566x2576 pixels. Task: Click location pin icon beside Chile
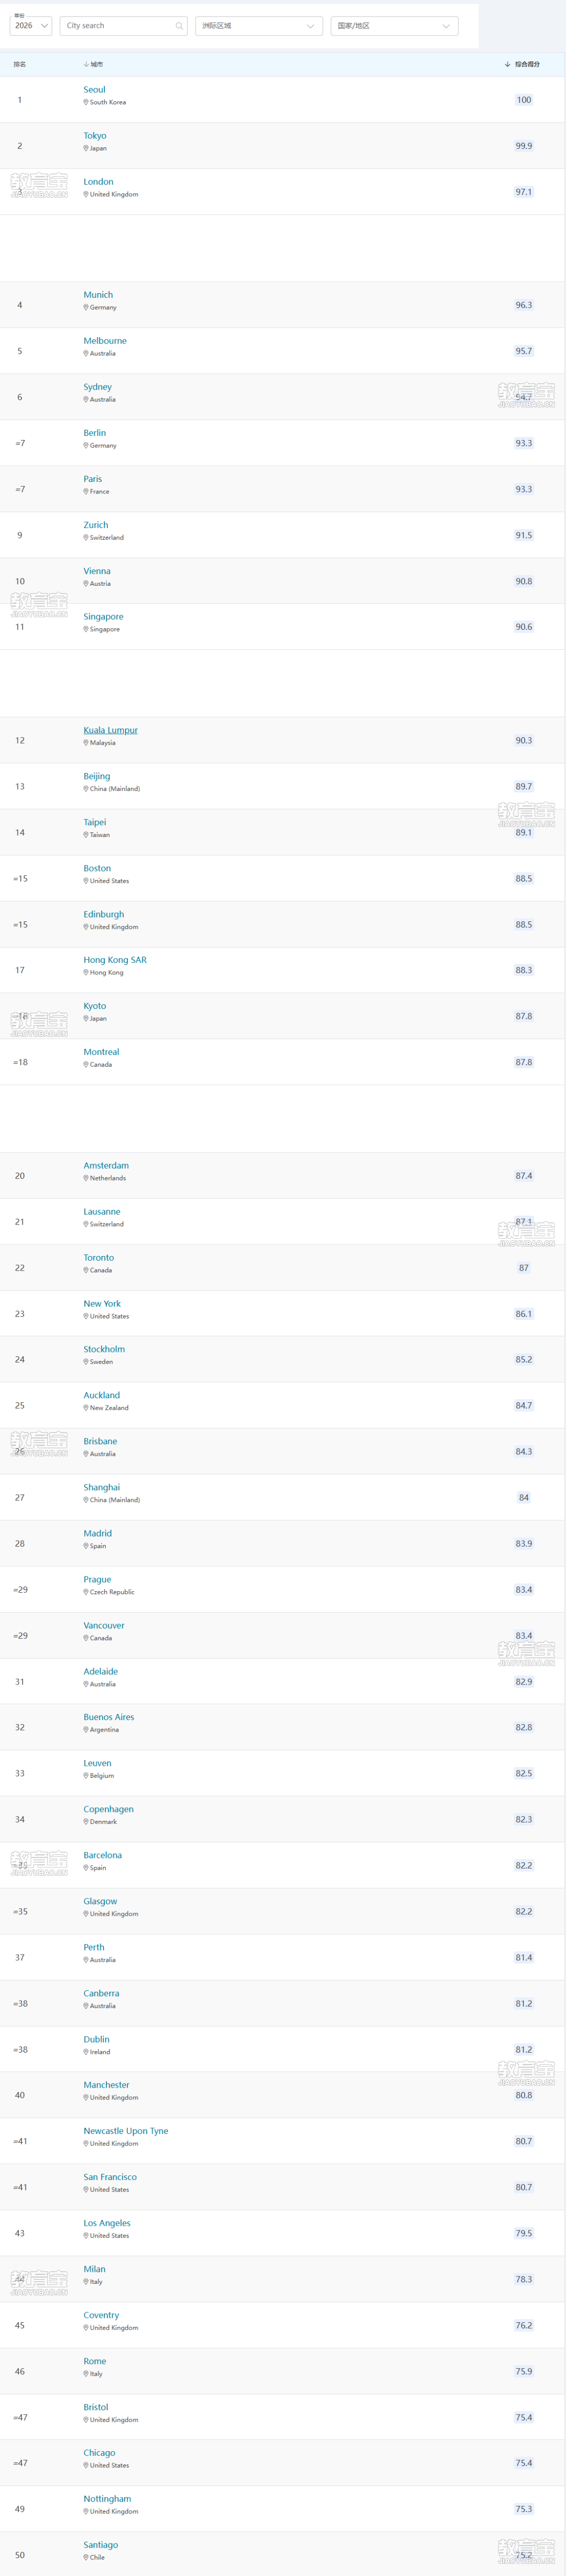pyautogui.click(x=86, y=2557)
